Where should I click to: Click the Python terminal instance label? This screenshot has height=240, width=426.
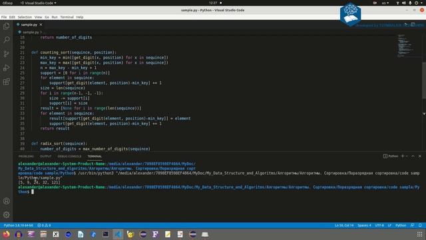(x=391, y=156)
